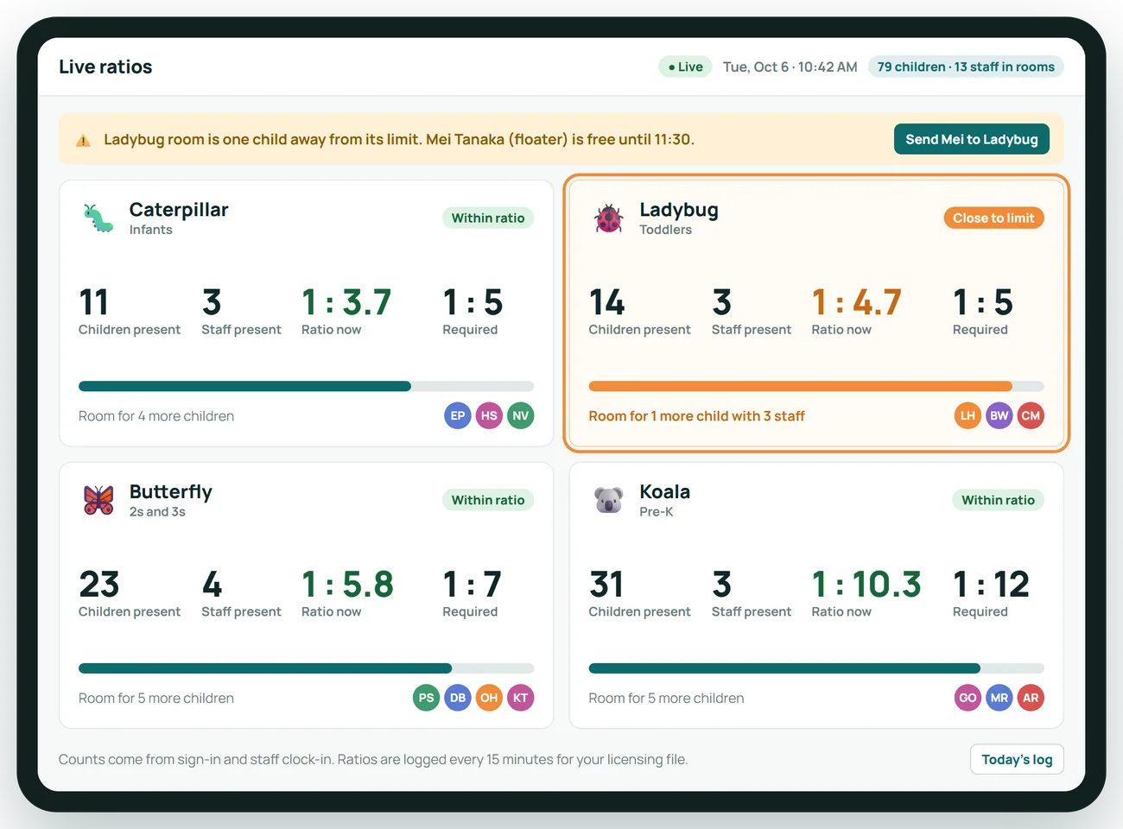
Task: Click Butterfly's 'Within ratio' badge
Action: tap(488, 500)
